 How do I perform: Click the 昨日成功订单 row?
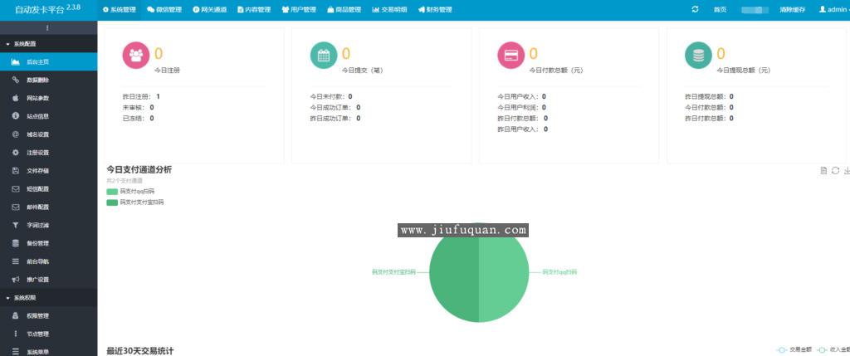[335, 118]
